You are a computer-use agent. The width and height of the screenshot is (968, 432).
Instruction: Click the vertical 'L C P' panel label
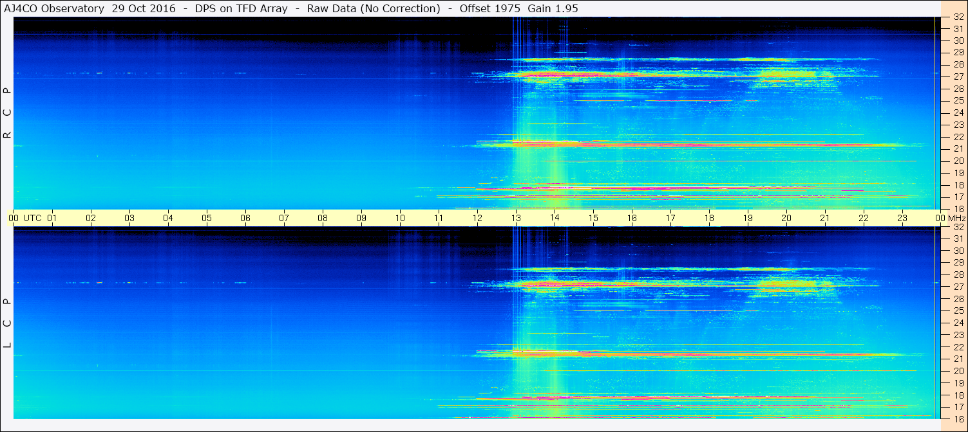[x=7, y=323]
